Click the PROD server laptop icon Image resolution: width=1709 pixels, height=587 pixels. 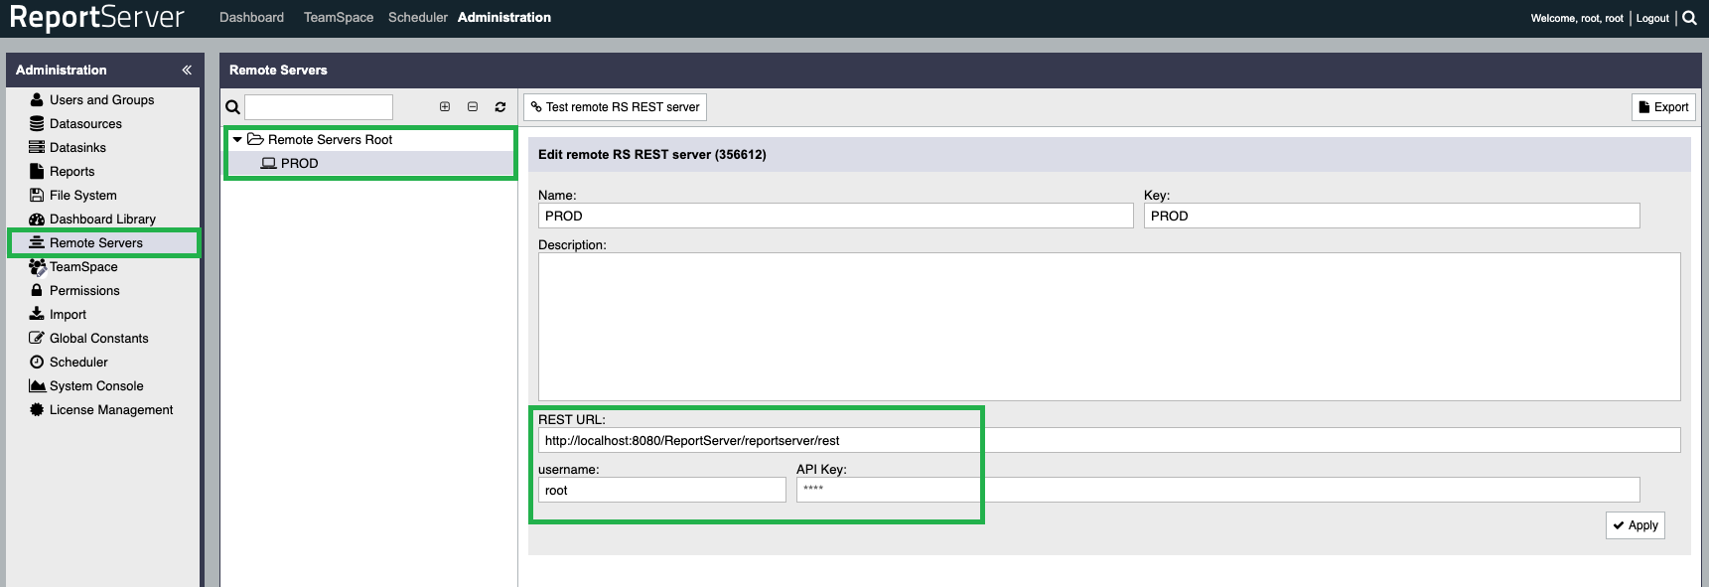[268, 163]
